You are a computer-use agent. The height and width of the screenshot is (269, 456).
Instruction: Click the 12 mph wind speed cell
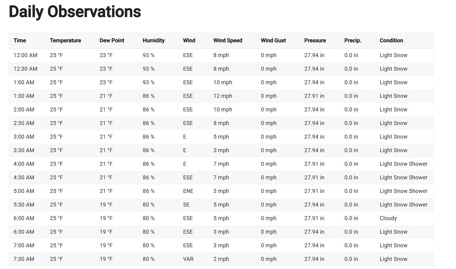coord(222,96)
